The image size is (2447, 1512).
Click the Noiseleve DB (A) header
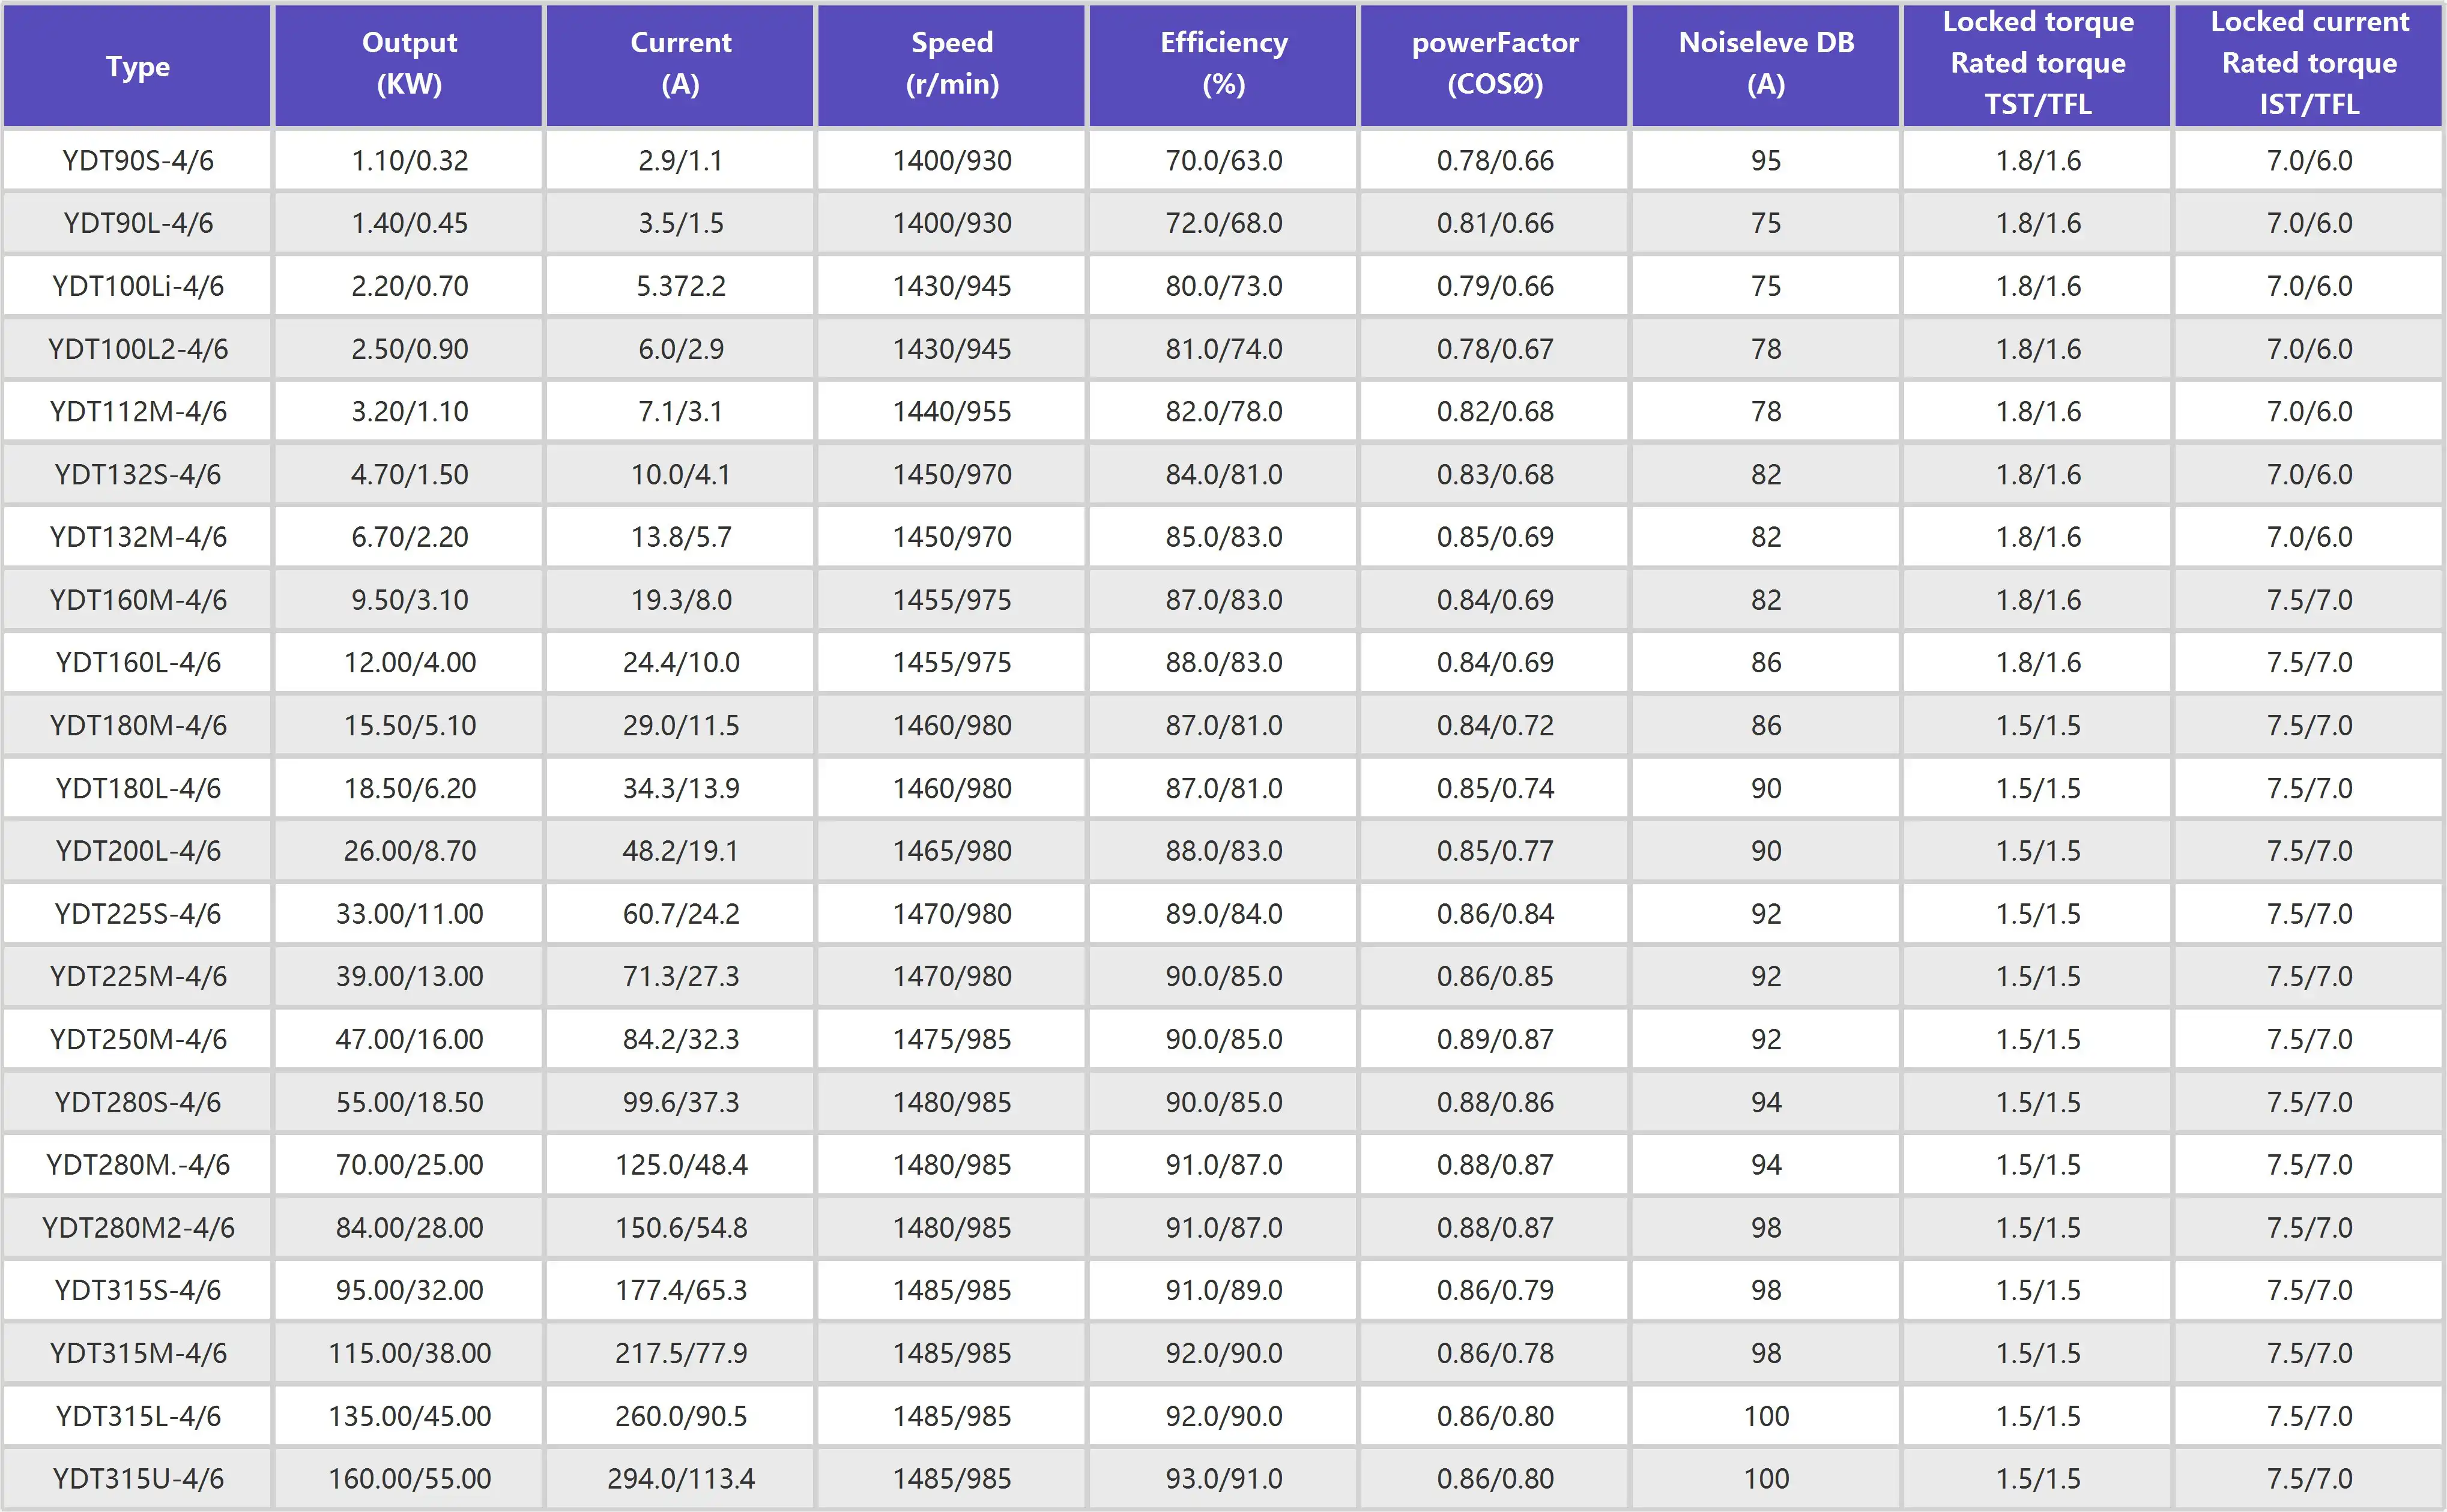tap(1765, 63)
